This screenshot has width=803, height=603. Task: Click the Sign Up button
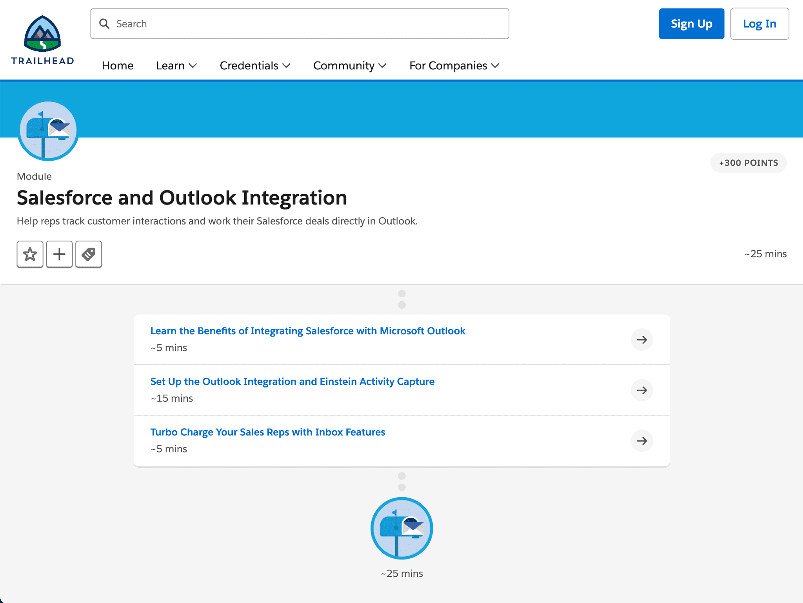(691, 24)
